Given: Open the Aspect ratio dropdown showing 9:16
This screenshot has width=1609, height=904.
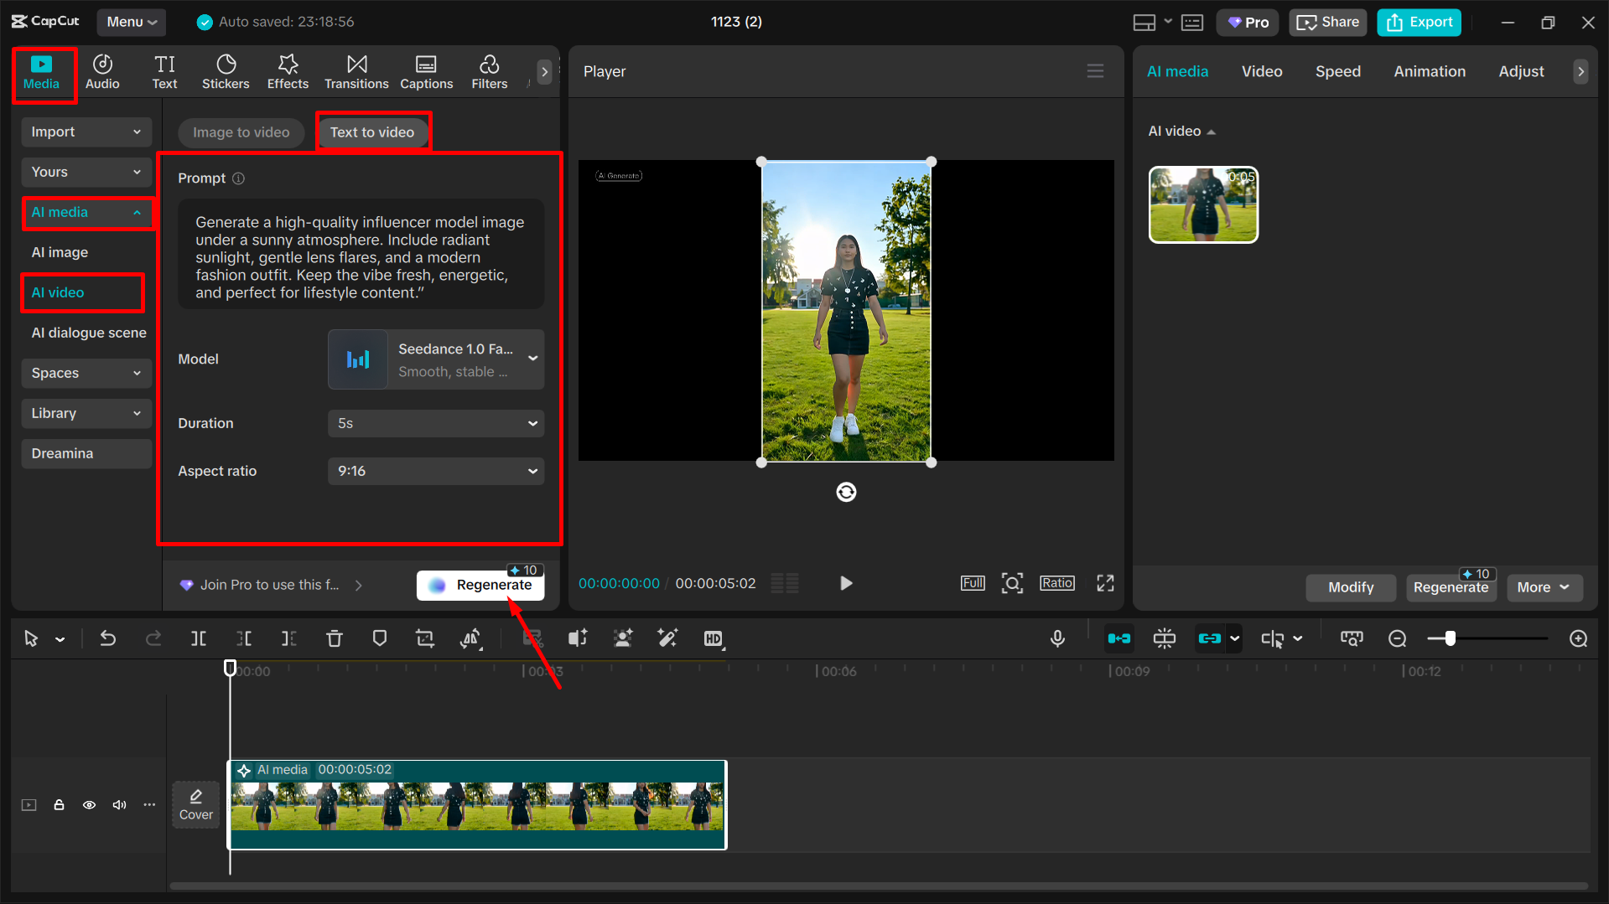Looking at the screenshot, I should (435, 471).
